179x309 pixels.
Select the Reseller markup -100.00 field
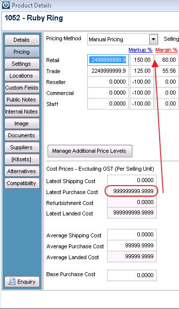(142, 82)
